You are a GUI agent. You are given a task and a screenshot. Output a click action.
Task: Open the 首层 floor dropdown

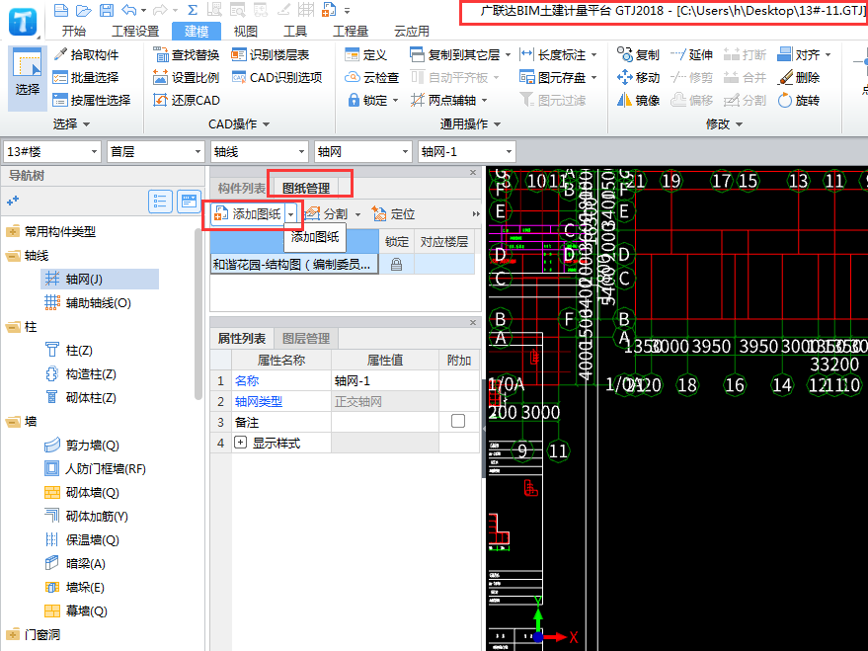(197, 152)
